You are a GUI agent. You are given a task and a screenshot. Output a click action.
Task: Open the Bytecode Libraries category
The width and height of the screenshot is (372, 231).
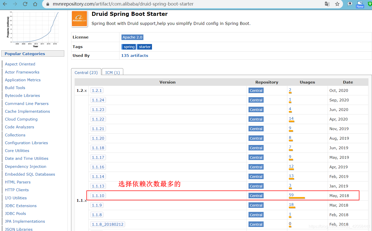22,96
